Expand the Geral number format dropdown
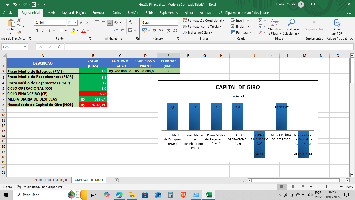 pos(176,23)
